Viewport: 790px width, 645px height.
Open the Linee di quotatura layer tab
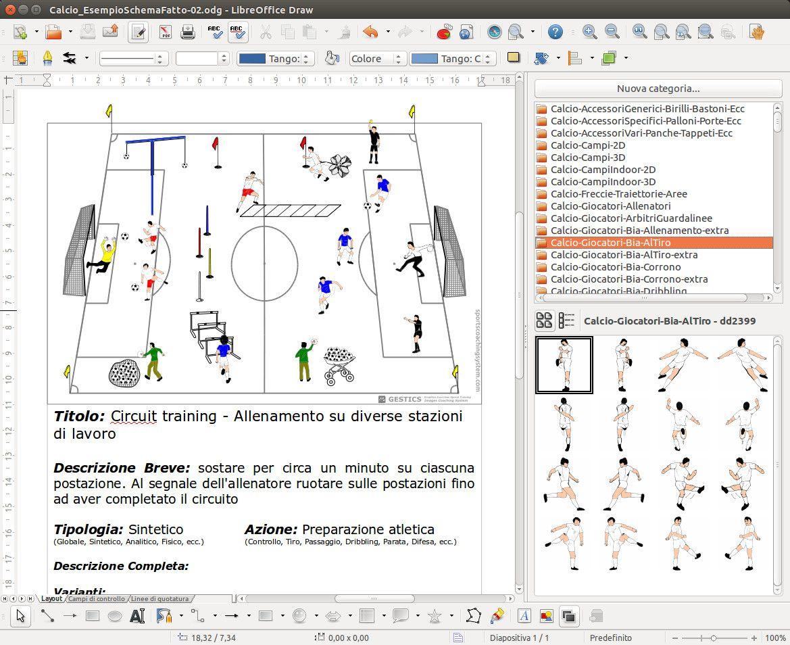point(159,599)
